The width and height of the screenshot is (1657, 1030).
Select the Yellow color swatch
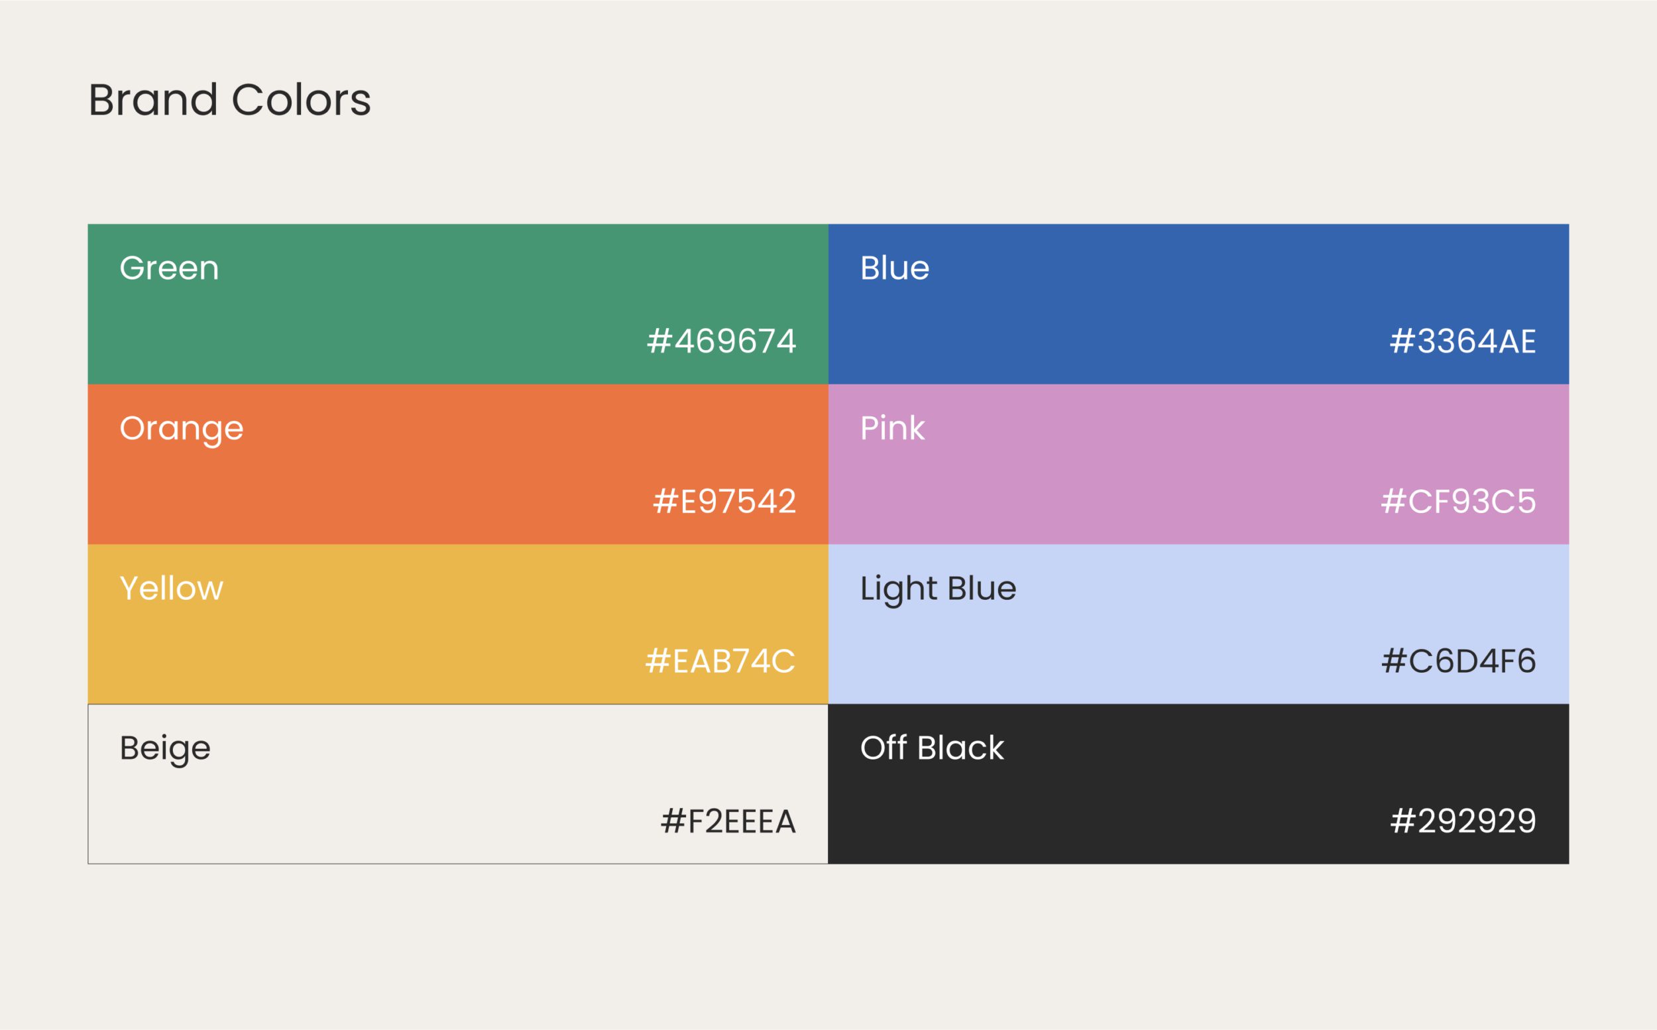458,624
